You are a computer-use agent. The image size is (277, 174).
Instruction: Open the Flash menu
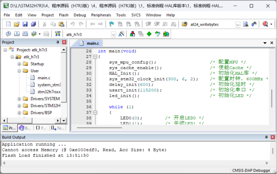(64, 15)
